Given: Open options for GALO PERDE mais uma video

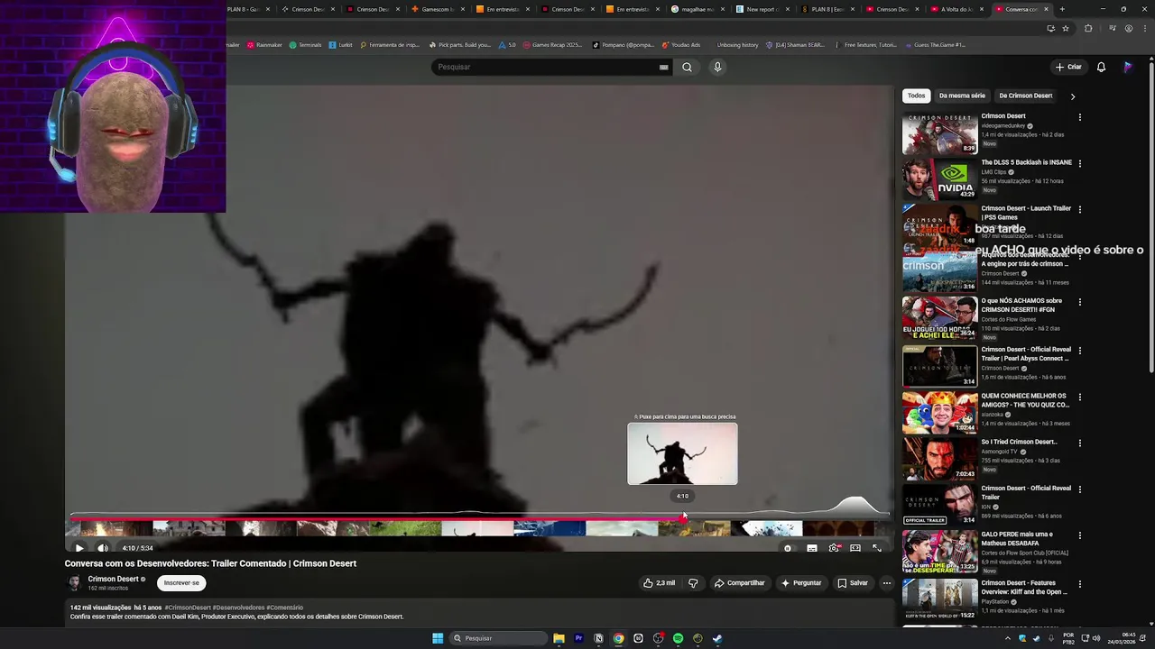Looking at the screenshot, I should coord(1079,535).
